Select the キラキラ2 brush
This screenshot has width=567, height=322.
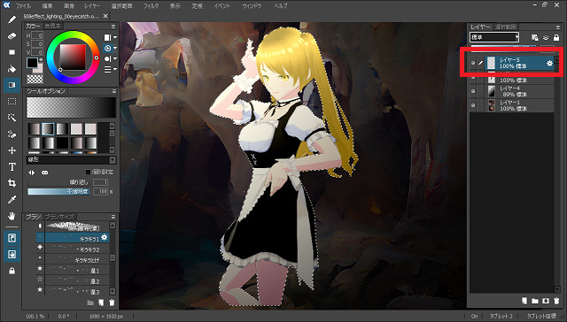point(73,249)
